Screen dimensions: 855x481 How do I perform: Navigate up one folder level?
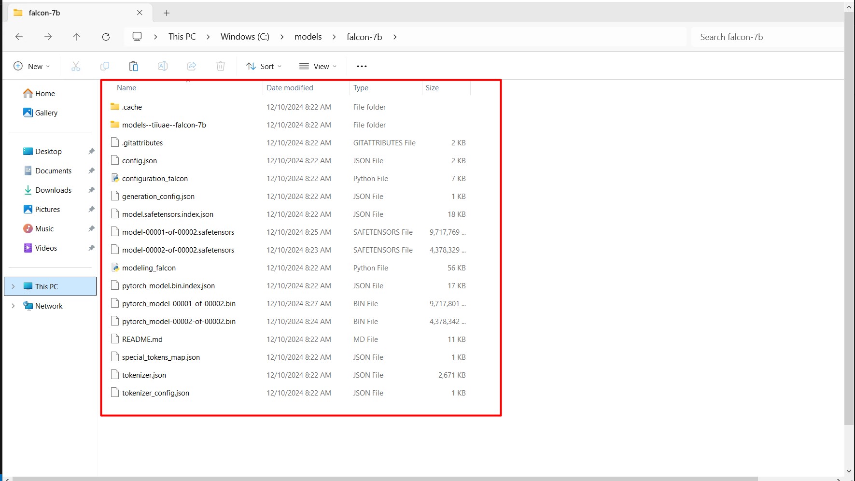tap(77, 37)
